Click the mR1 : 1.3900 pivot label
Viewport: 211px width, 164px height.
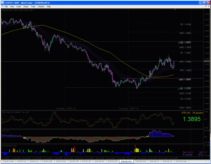[x=185, y=62]
